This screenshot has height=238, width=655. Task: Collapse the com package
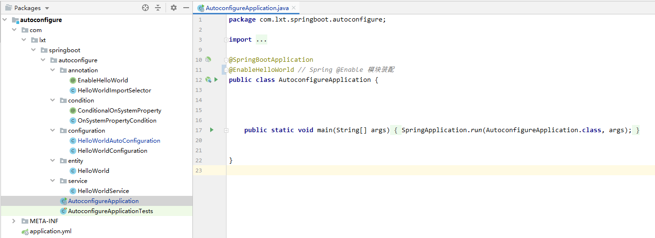click(x=14, y=30)
